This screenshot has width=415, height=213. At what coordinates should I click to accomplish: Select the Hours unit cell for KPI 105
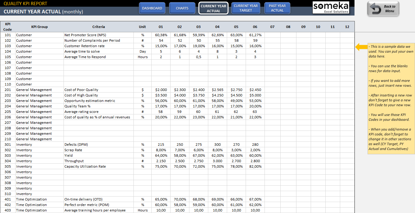click(142, 57)
